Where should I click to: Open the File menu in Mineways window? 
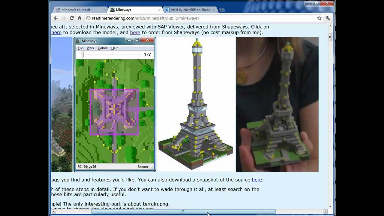[x=80, y=48]
